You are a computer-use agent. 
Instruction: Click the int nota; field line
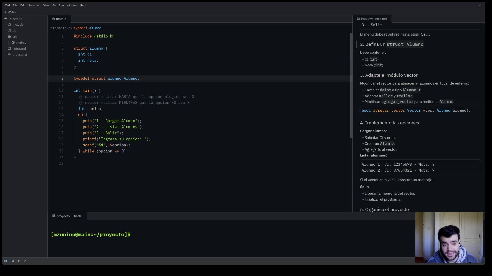[88, 60]
